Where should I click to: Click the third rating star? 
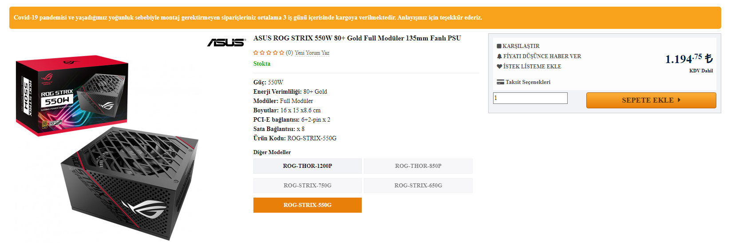point(269,53)
